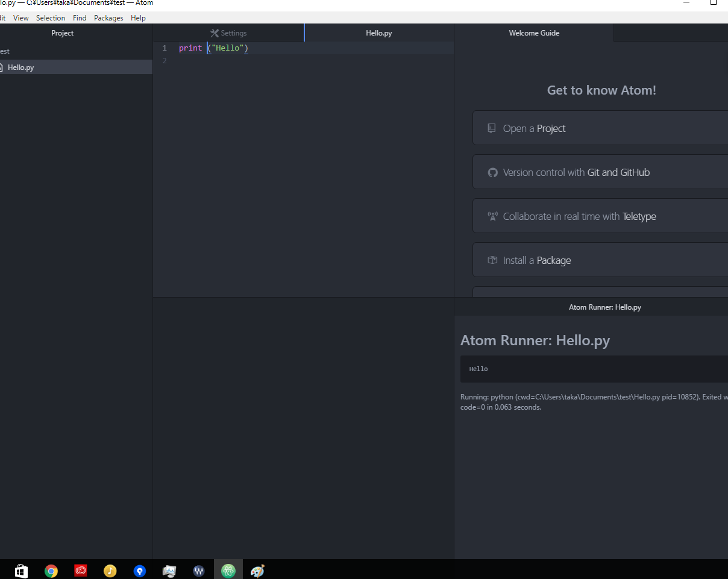This screenshot has width=728, height=579.
Task: Click the Windows Store icon in the taskbar
Action: [x=21, y=571]
